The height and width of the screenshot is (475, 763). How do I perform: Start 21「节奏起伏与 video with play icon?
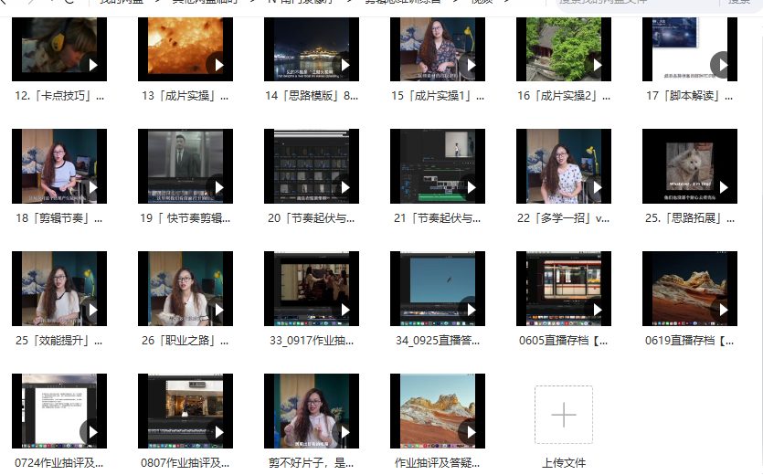pos(471,187)
